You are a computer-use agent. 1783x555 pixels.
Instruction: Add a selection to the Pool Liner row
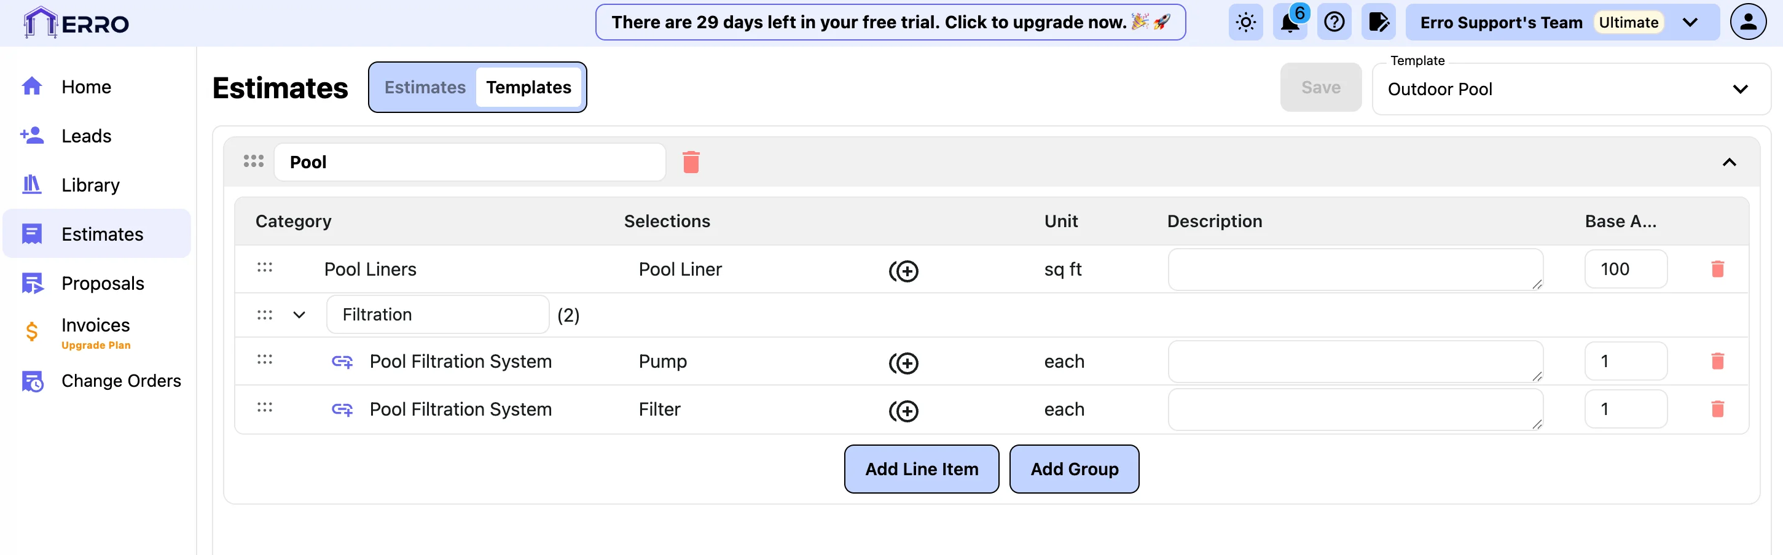point(903,271)
